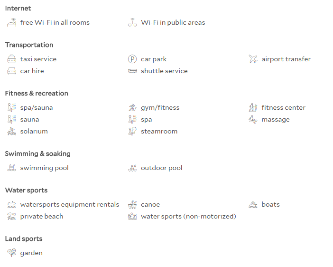The image size is (333, 267).
Task: Click the Fitness & recreation heading
Action: pyautogui.click(x=37, y=93)
